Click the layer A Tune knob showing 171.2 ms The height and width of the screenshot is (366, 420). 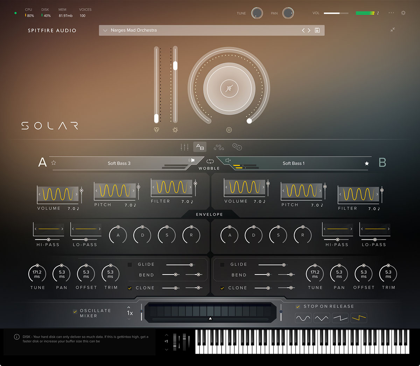(x=37, y=274)
